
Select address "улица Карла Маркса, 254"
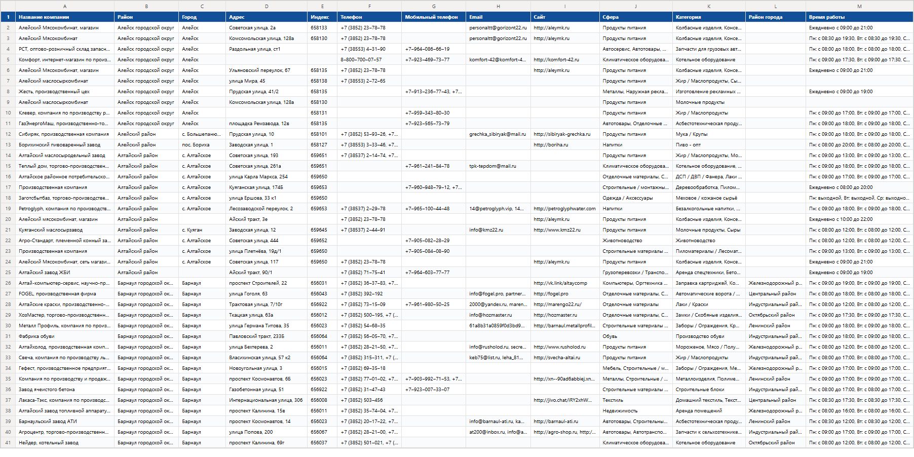click(x=266, y=177)
